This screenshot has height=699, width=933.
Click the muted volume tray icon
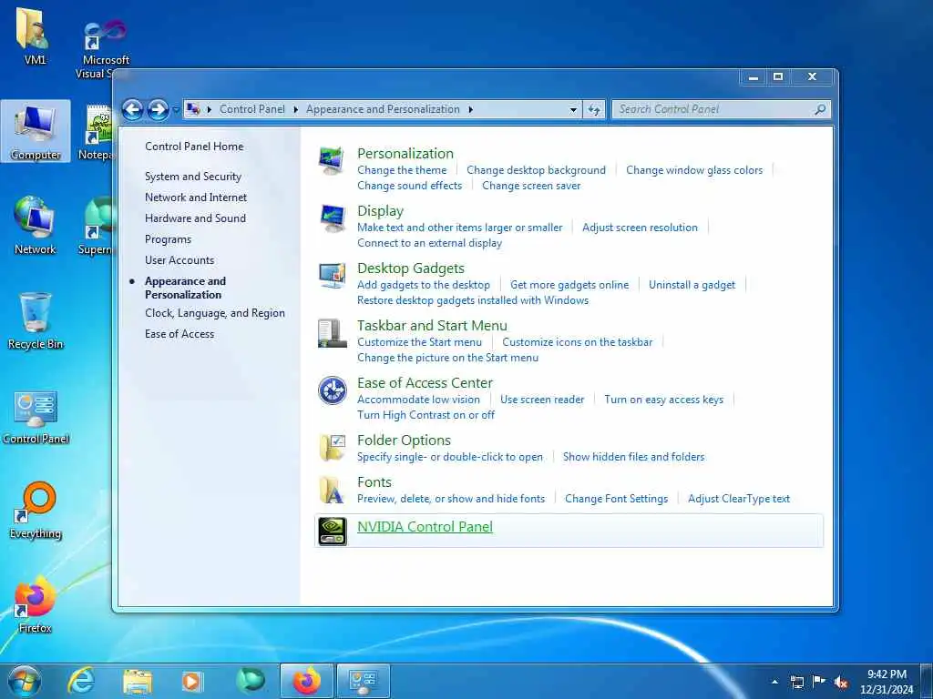pos(841,683)
